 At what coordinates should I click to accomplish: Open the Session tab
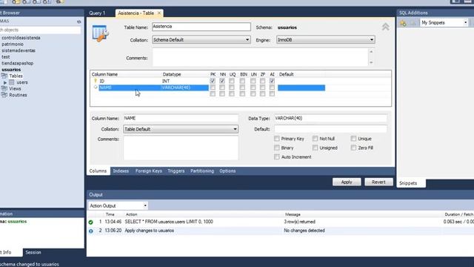[x=33, y=252]
